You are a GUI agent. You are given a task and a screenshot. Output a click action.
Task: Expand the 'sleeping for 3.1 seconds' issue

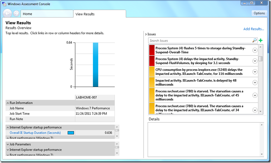coord(255,61)
